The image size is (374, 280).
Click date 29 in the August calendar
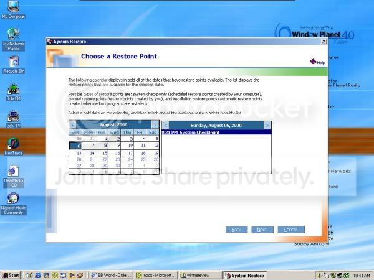(102, 166)
